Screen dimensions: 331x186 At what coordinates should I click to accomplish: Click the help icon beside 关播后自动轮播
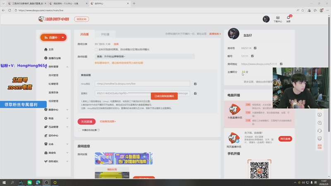click(98, 130)
